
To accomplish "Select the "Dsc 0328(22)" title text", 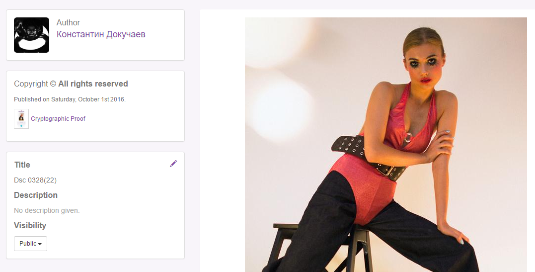I will [35, 180].
